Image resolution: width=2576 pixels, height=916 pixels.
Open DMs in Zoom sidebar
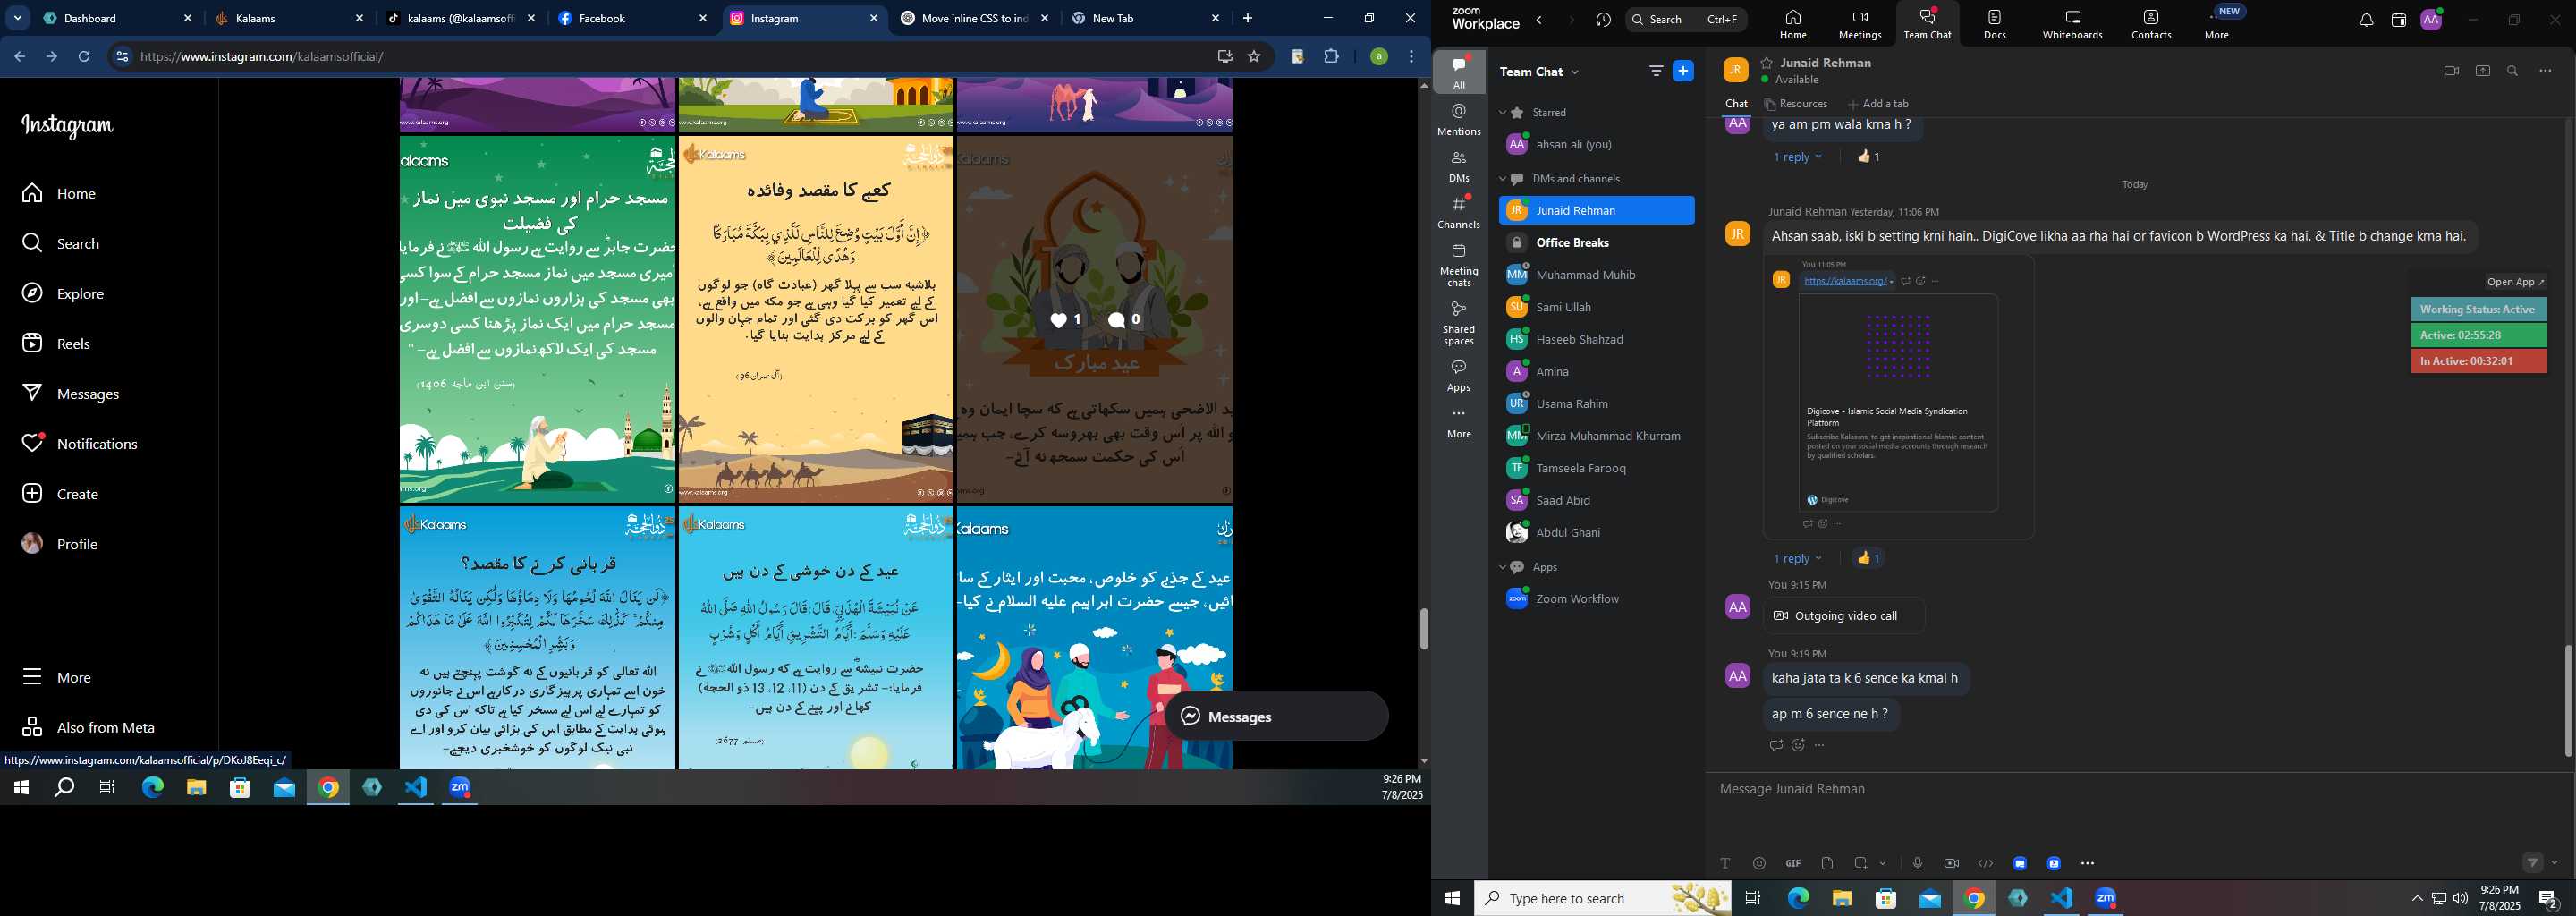pos(1459,166)
